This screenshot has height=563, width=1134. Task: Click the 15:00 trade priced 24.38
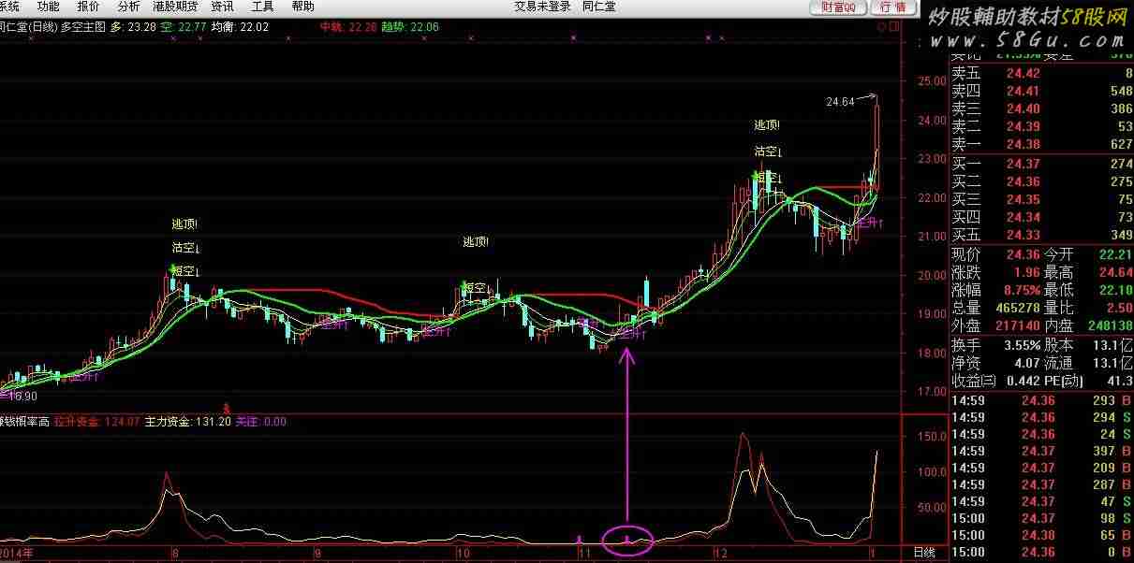pyautogui.click(x=1041, y=535)
